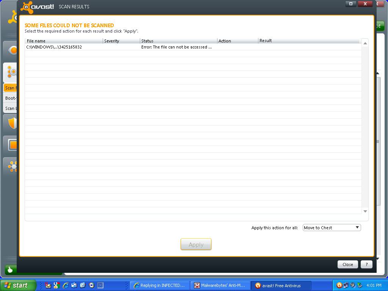Maximize the Scan Results window
The width and height of the screenshot is (388, 291).
[x=350, y=4]
